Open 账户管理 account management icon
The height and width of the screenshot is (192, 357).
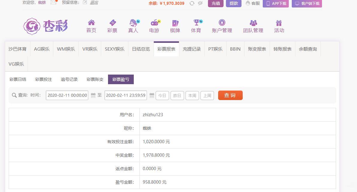[222, 23]
